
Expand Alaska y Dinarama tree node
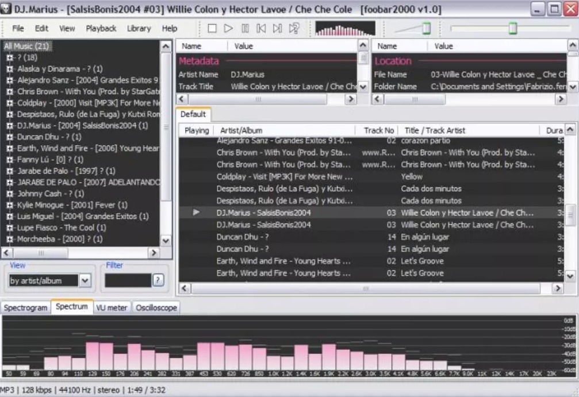(x=10, y=69)
